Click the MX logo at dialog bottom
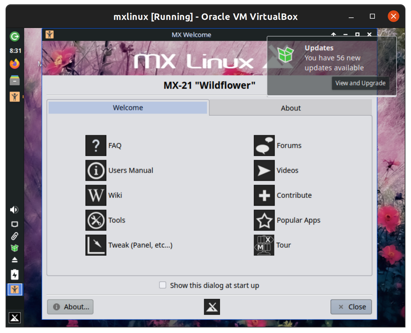Screen dimensions: 411x333 (x=212, y=307)
